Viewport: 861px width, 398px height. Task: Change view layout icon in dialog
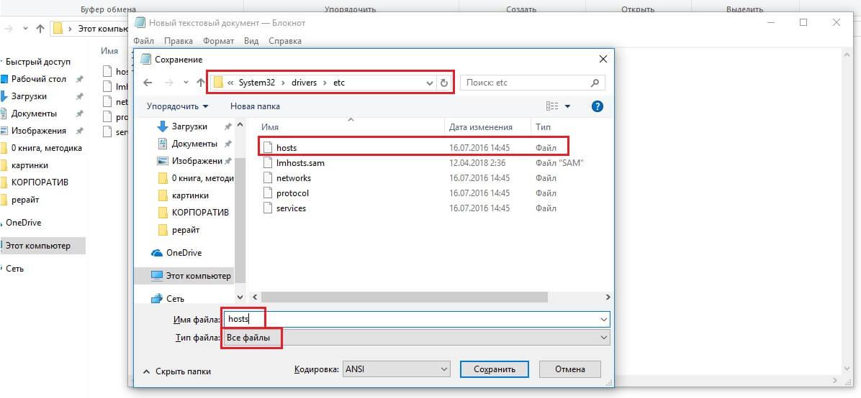click(552, 106)
